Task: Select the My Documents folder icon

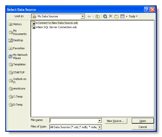Action: click(11, 32)
